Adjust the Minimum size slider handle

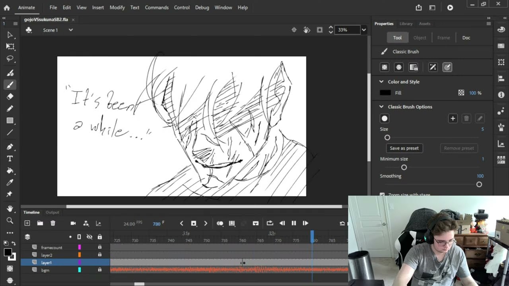404,167
